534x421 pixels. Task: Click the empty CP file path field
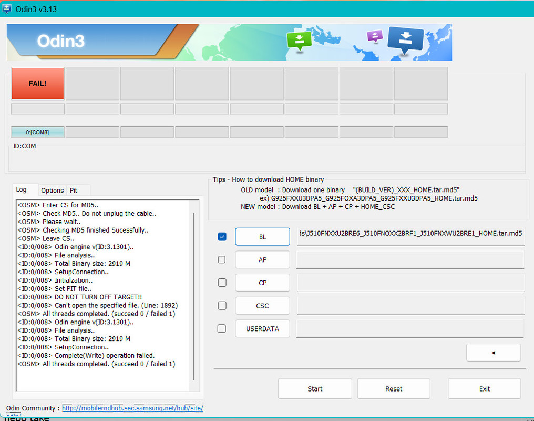pos(410,283)
